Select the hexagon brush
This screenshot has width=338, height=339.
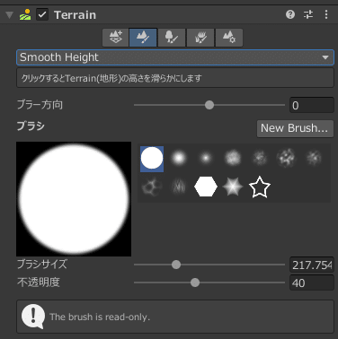click(206, 187)
